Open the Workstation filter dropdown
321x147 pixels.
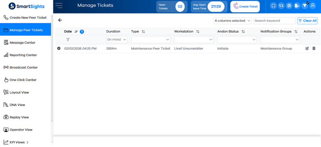pyautogui.click(x=194, y=40)
